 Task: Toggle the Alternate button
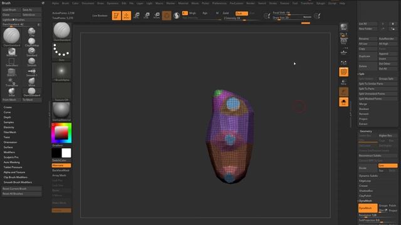(61, 165)
